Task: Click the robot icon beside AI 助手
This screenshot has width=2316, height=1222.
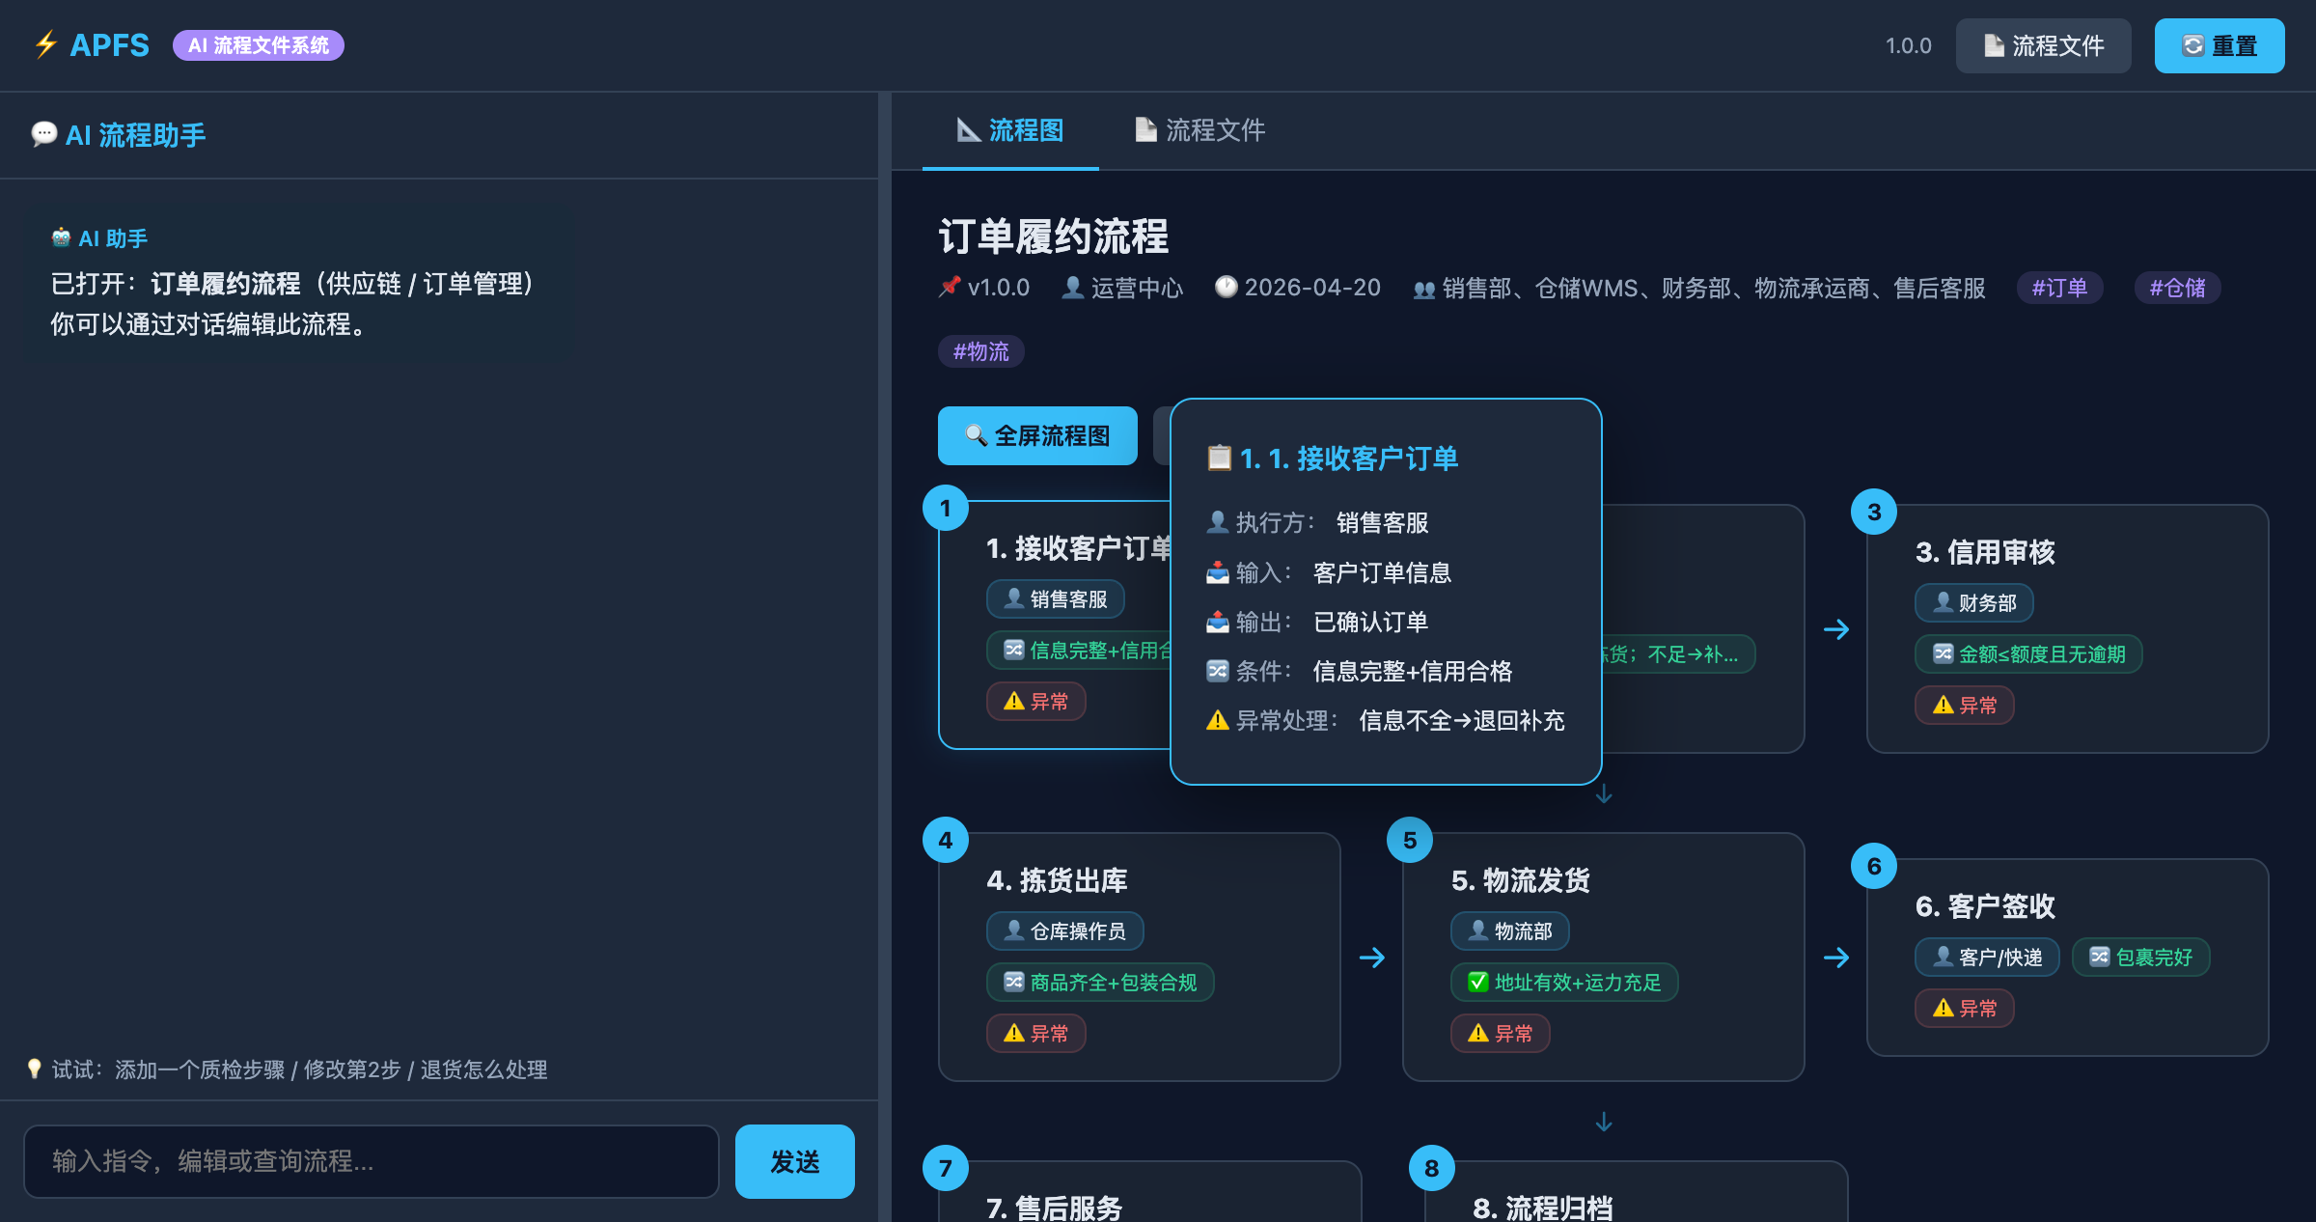Action: point(61,237)
